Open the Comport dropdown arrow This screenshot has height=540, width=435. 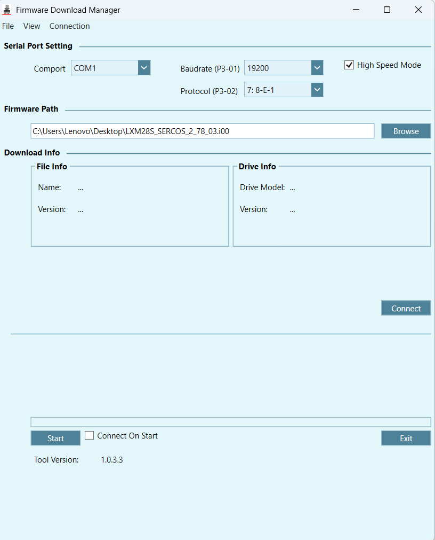pyautogui.click(x=143, y=67)
